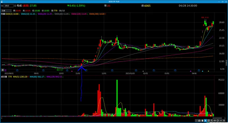Click the current price 27.85
Viewport: 228px width, 123px height.
33,6
